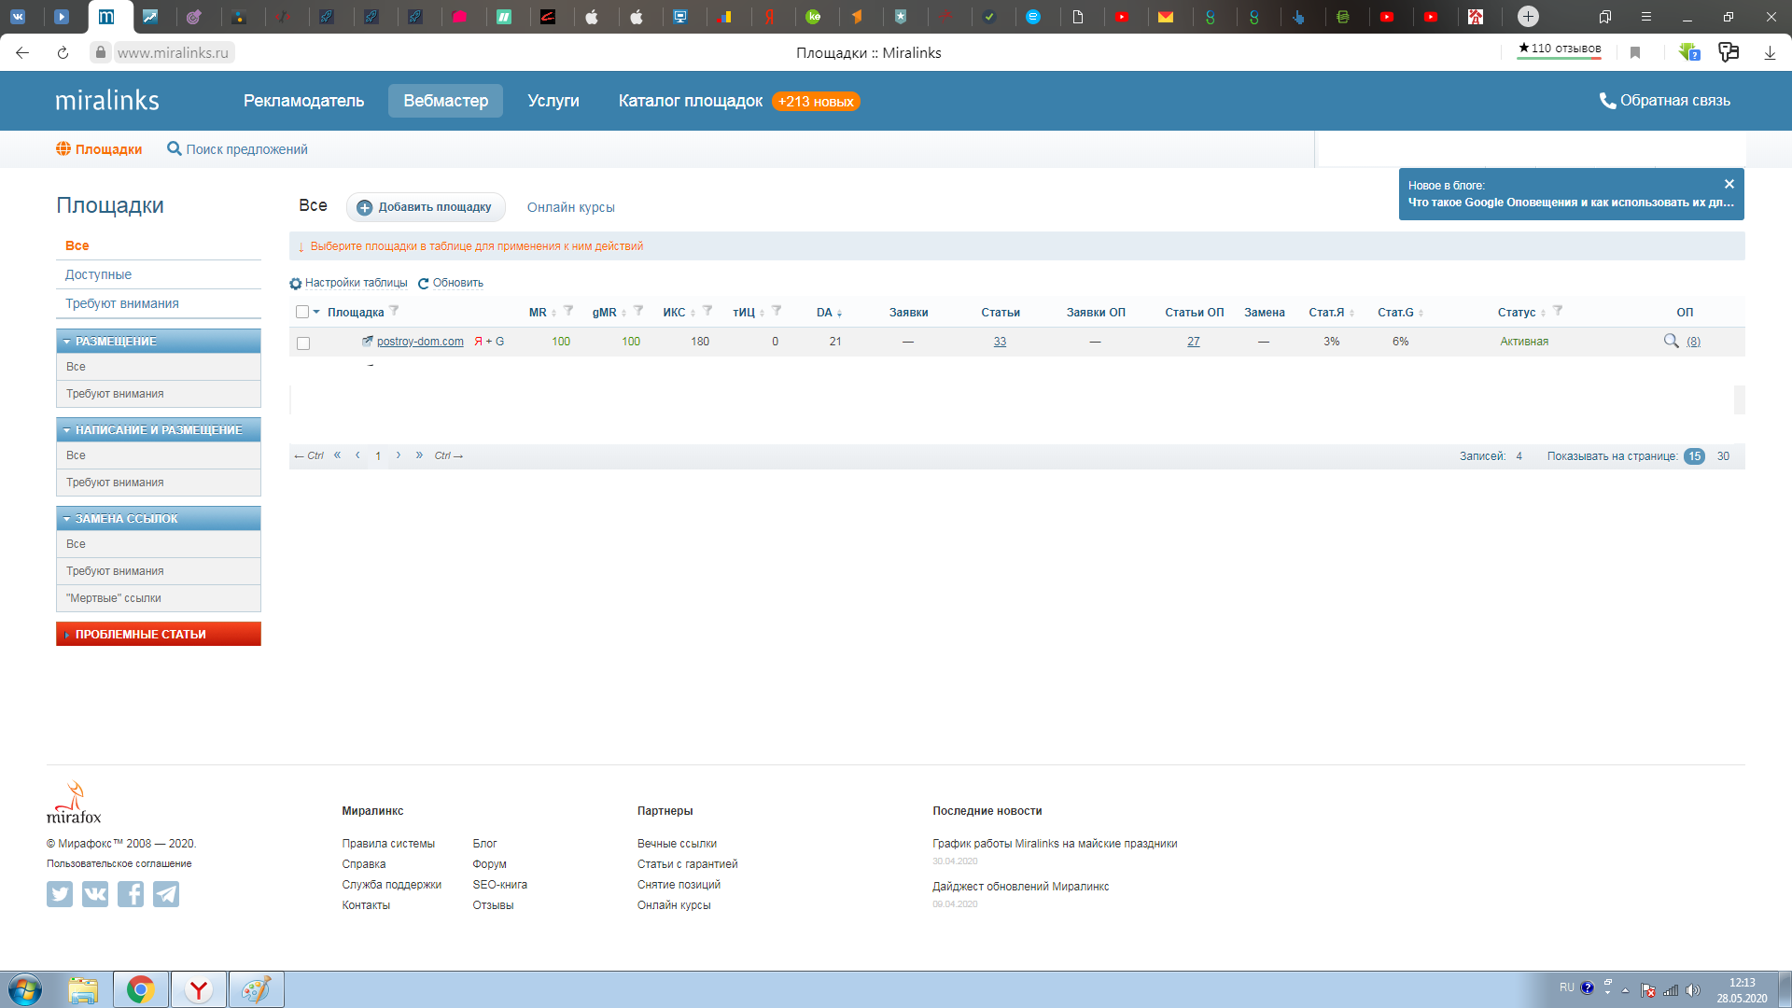Click filter icon next to MR column
1792x1008 pixels.
(568, 311)
